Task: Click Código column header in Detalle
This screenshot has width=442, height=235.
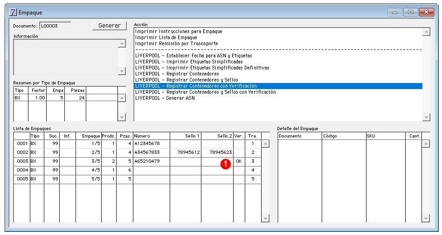Action: click(344, 136)
